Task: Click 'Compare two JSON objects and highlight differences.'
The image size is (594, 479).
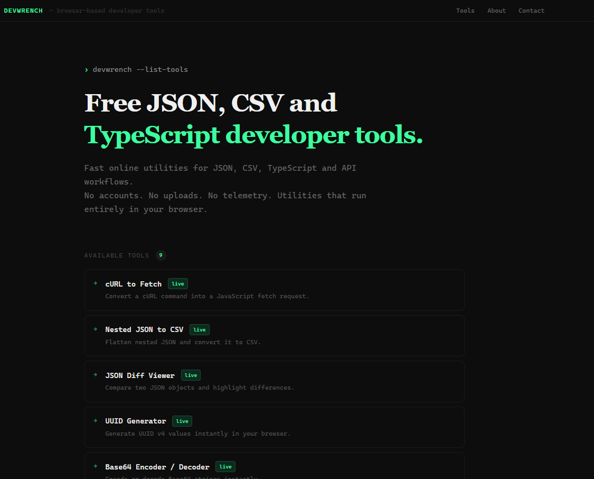Action: pos(200,388)
